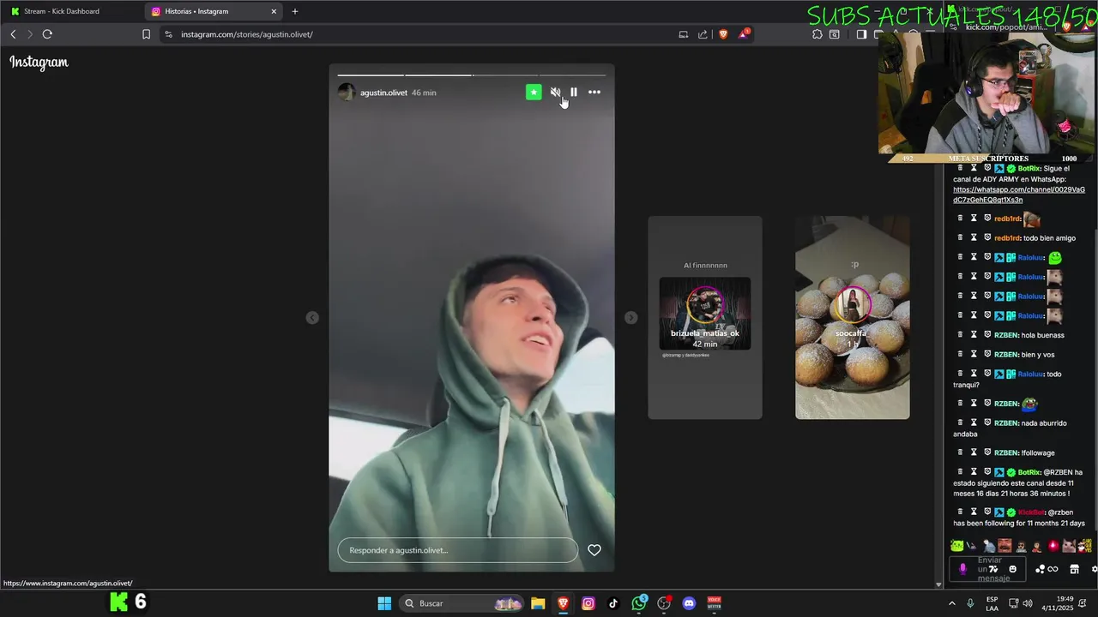This screenshot has height=617, width=1098.
Task: Expand the hidden system tray icons
Action: 951,603
